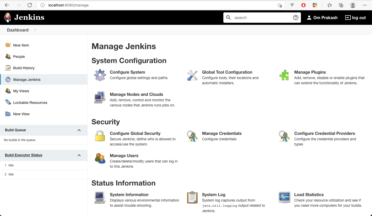This screenshot has width=372, height=216.
Task: Click the log out link
Action: pos(359,18)
